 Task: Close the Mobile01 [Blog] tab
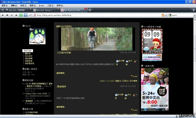tap(58, 9)
